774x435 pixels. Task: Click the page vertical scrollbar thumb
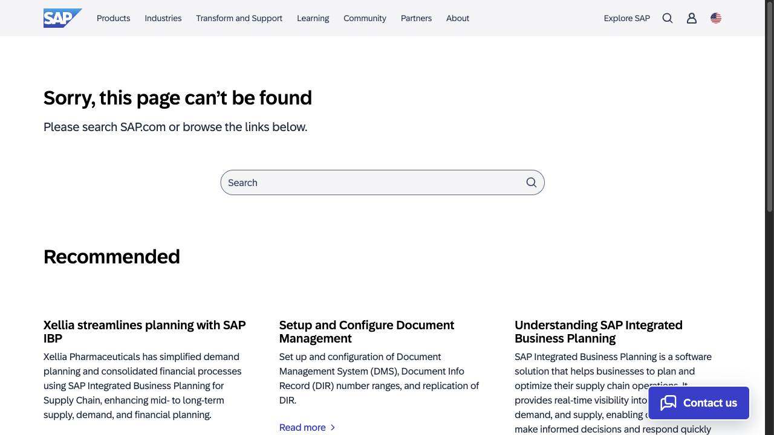click(770, 106)
